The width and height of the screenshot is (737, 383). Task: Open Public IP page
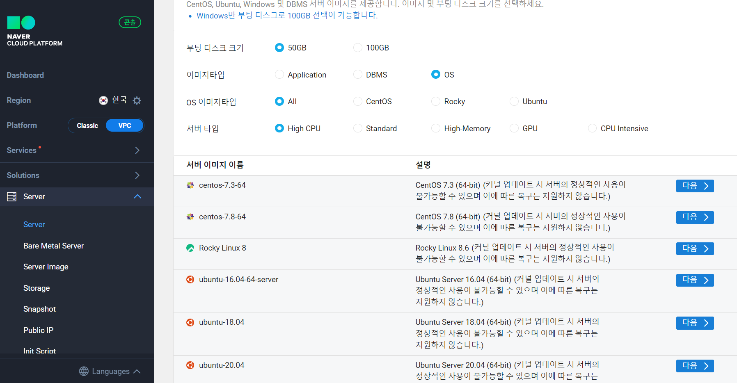pyautogui.click(x=39, y=331)
